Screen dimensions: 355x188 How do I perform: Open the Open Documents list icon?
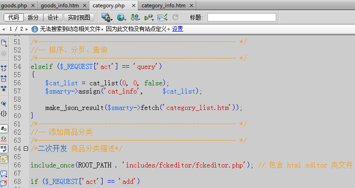[4, 43]
